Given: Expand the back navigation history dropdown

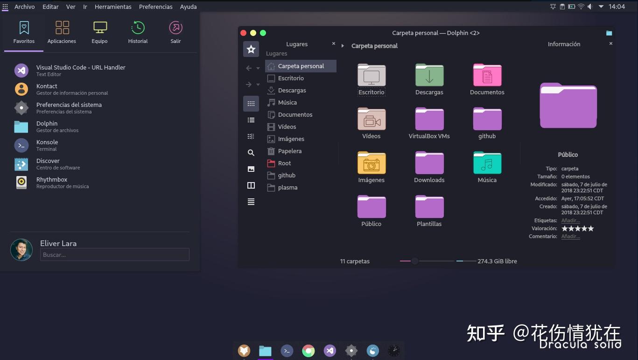Looking at the screenshot, I should pos(257,68).
